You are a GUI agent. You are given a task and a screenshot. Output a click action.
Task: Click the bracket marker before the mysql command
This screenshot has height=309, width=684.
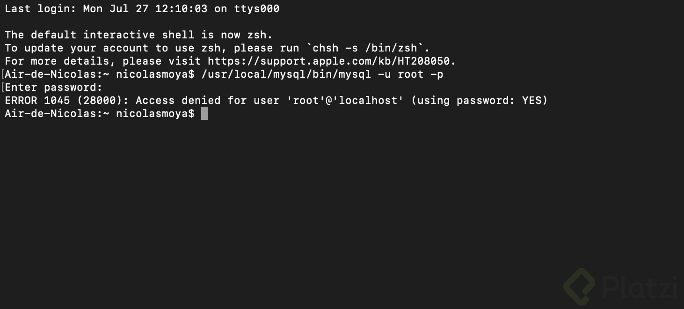point(2,74)
